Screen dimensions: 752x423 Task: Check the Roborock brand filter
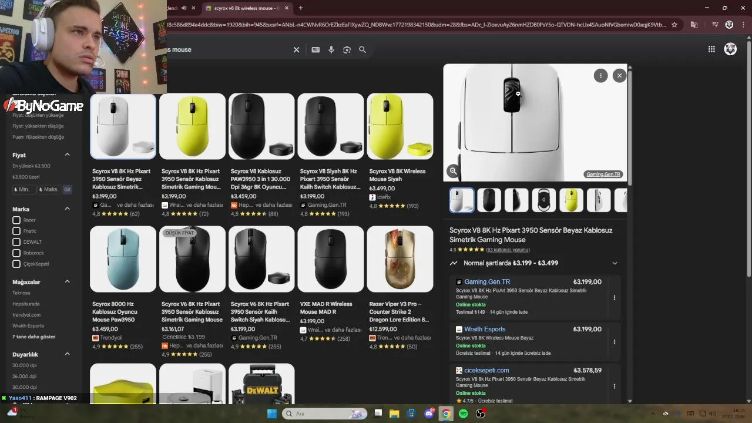pos(16,253)
